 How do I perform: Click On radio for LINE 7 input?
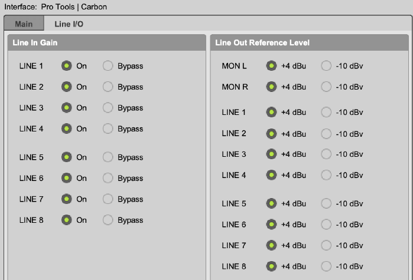tap(67, 199)
